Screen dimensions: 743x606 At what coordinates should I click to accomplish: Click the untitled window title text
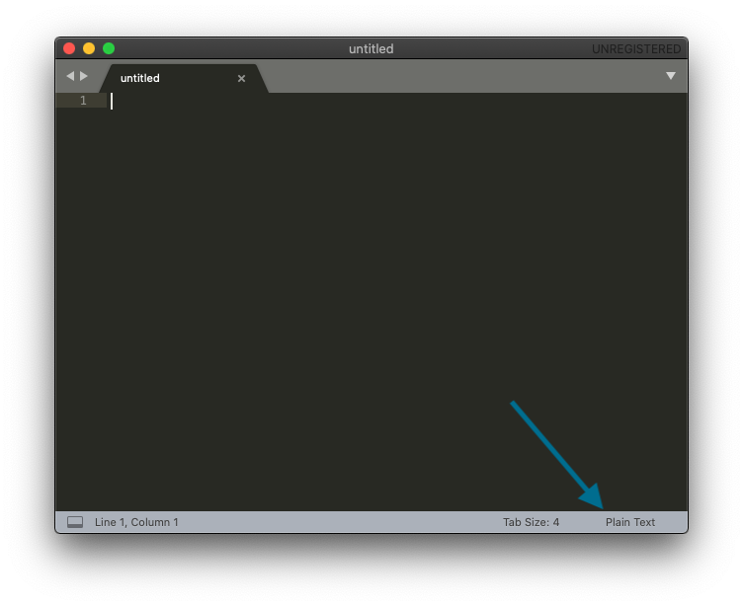371,48
